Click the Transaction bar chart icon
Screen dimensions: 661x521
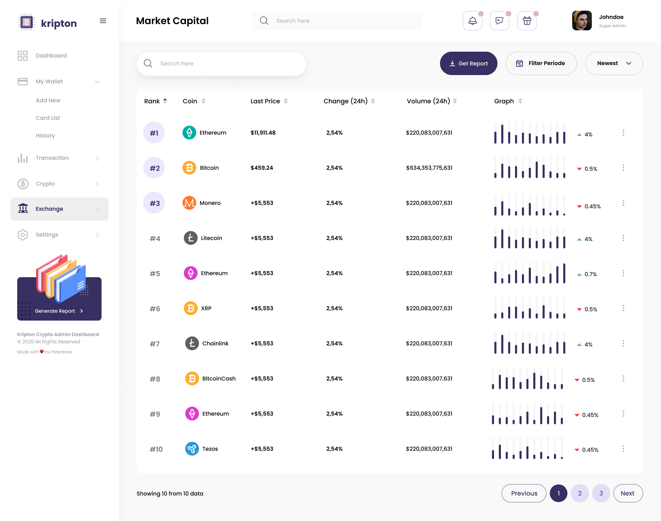pyautogui.click(x=23, y=158)
